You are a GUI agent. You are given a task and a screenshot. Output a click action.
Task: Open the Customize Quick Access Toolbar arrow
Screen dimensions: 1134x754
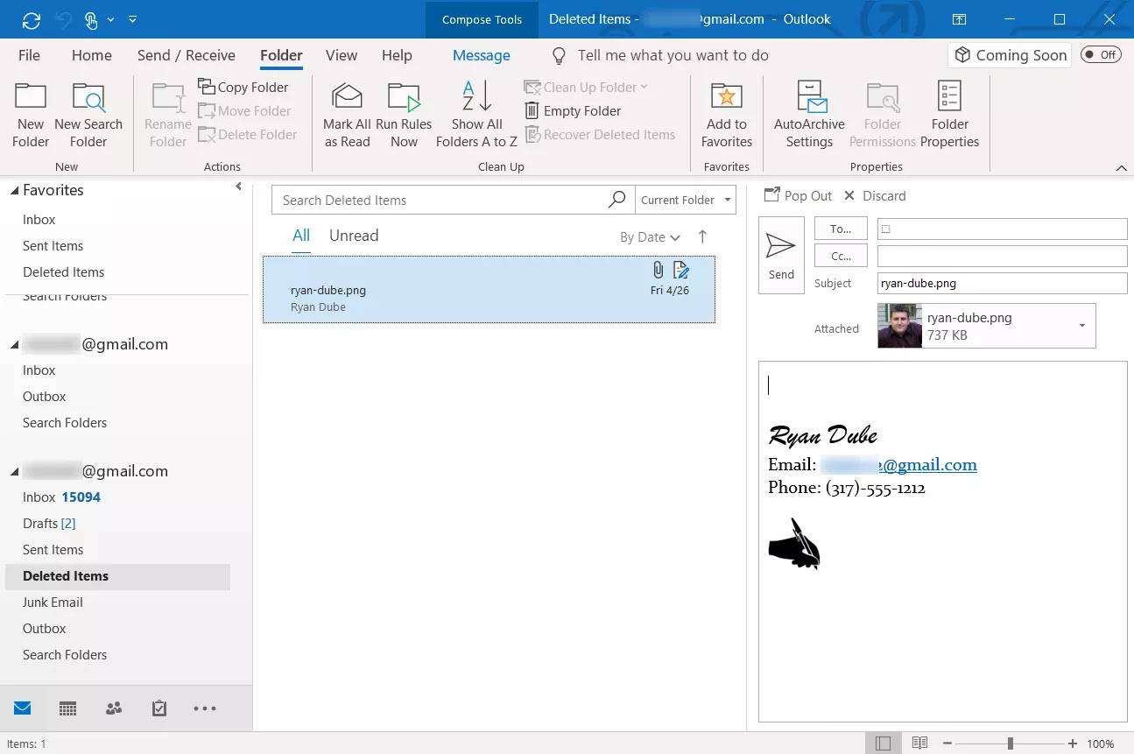point(132,19)
